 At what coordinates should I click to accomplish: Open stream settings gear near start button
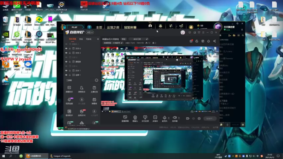[x=199, y=118]
